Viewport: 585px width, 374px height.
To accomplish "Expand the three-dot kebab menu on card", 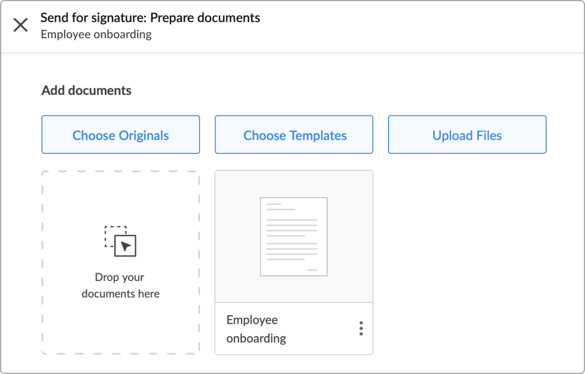I will [x=361, y=328].
